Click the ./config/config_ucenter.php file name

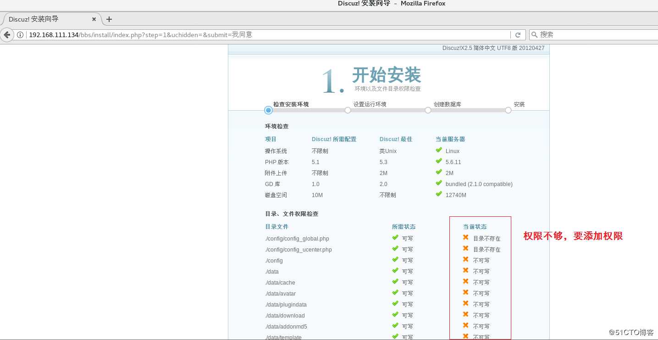tap(299, 250)
